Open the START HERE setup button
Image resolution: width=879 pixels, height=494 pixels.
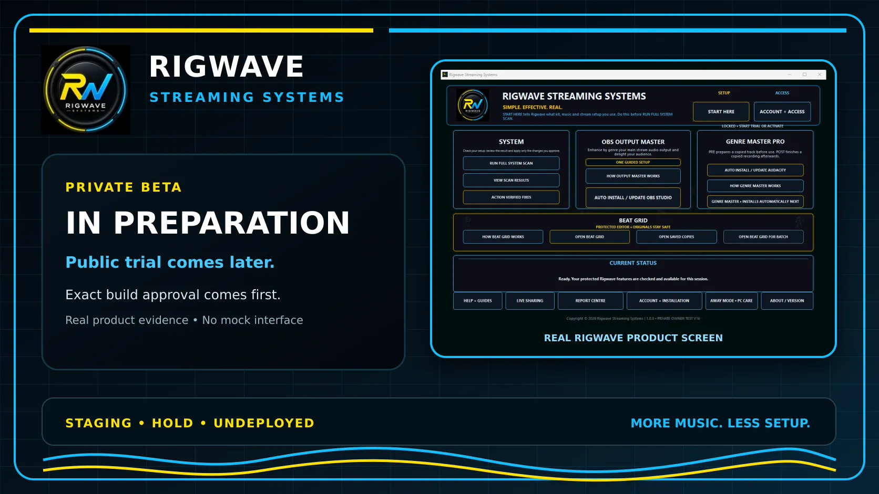click(721, 112)
